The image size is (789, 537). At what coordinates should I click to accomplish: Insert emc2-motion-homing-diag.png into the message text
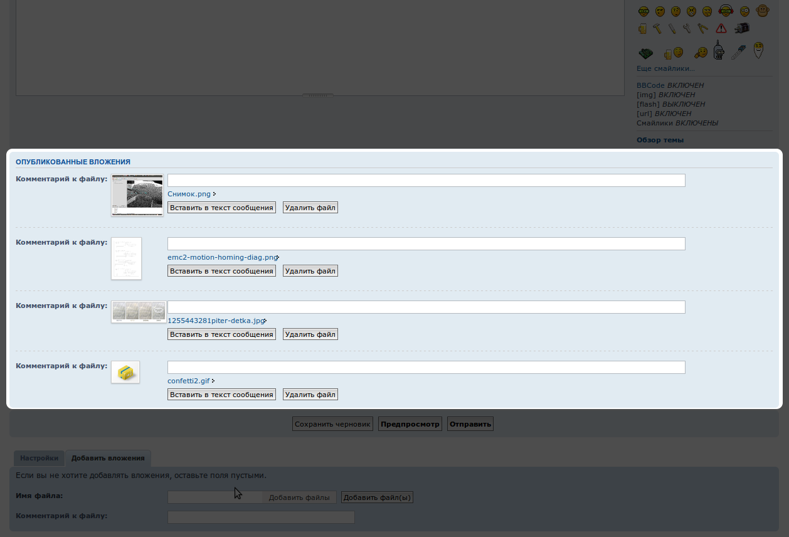(x=221, y=271)
